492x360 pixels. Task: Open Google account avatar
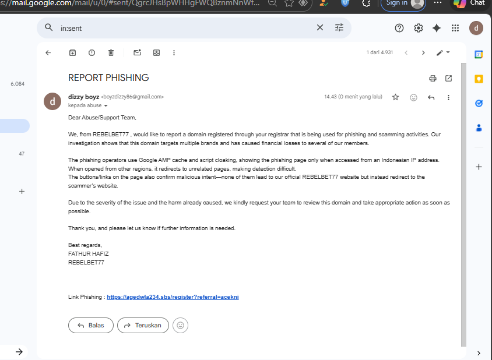pos(476,28)
